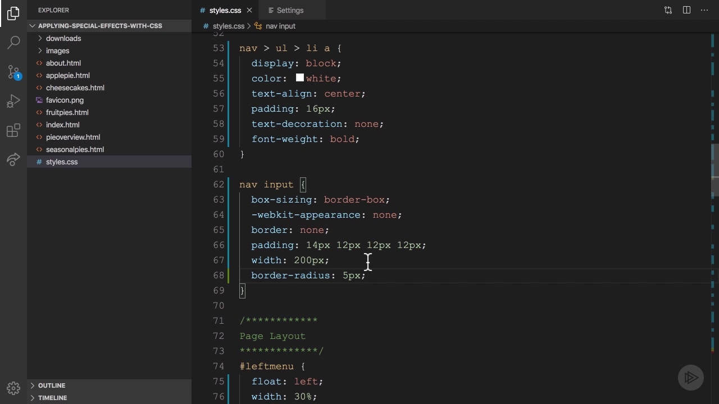
Task: Open the Run and Debug view
Action: pos(13,102)
